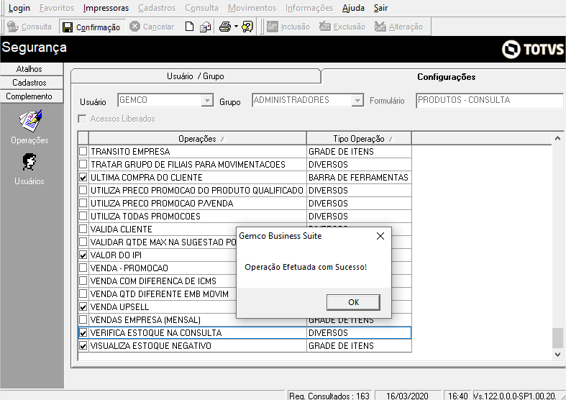This screenshot has height=400, width=566.
Task: Switch to Usuário / Grupo tab
Action: click(x=196, y=76)
